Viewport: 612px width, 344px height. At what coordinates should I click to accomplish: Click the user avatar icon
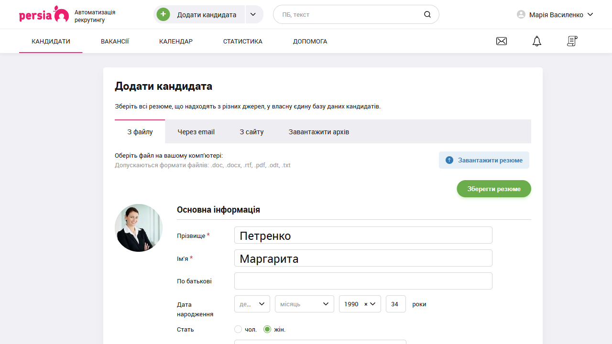[x=521, y=14]
